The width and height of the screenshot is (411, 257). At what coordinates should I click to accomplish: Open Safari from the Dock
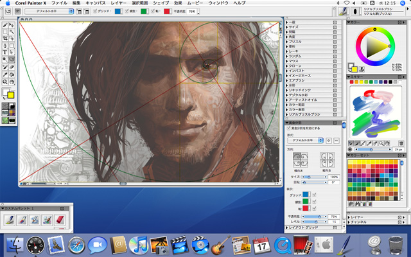point(76,245)
